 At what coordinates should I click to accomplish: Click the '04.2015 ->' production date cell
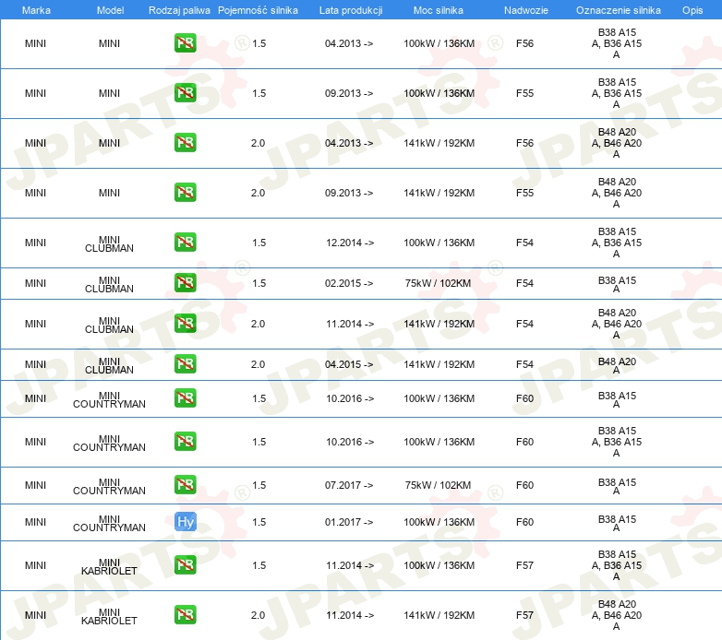pyautogui.click(x=349, y=364)
